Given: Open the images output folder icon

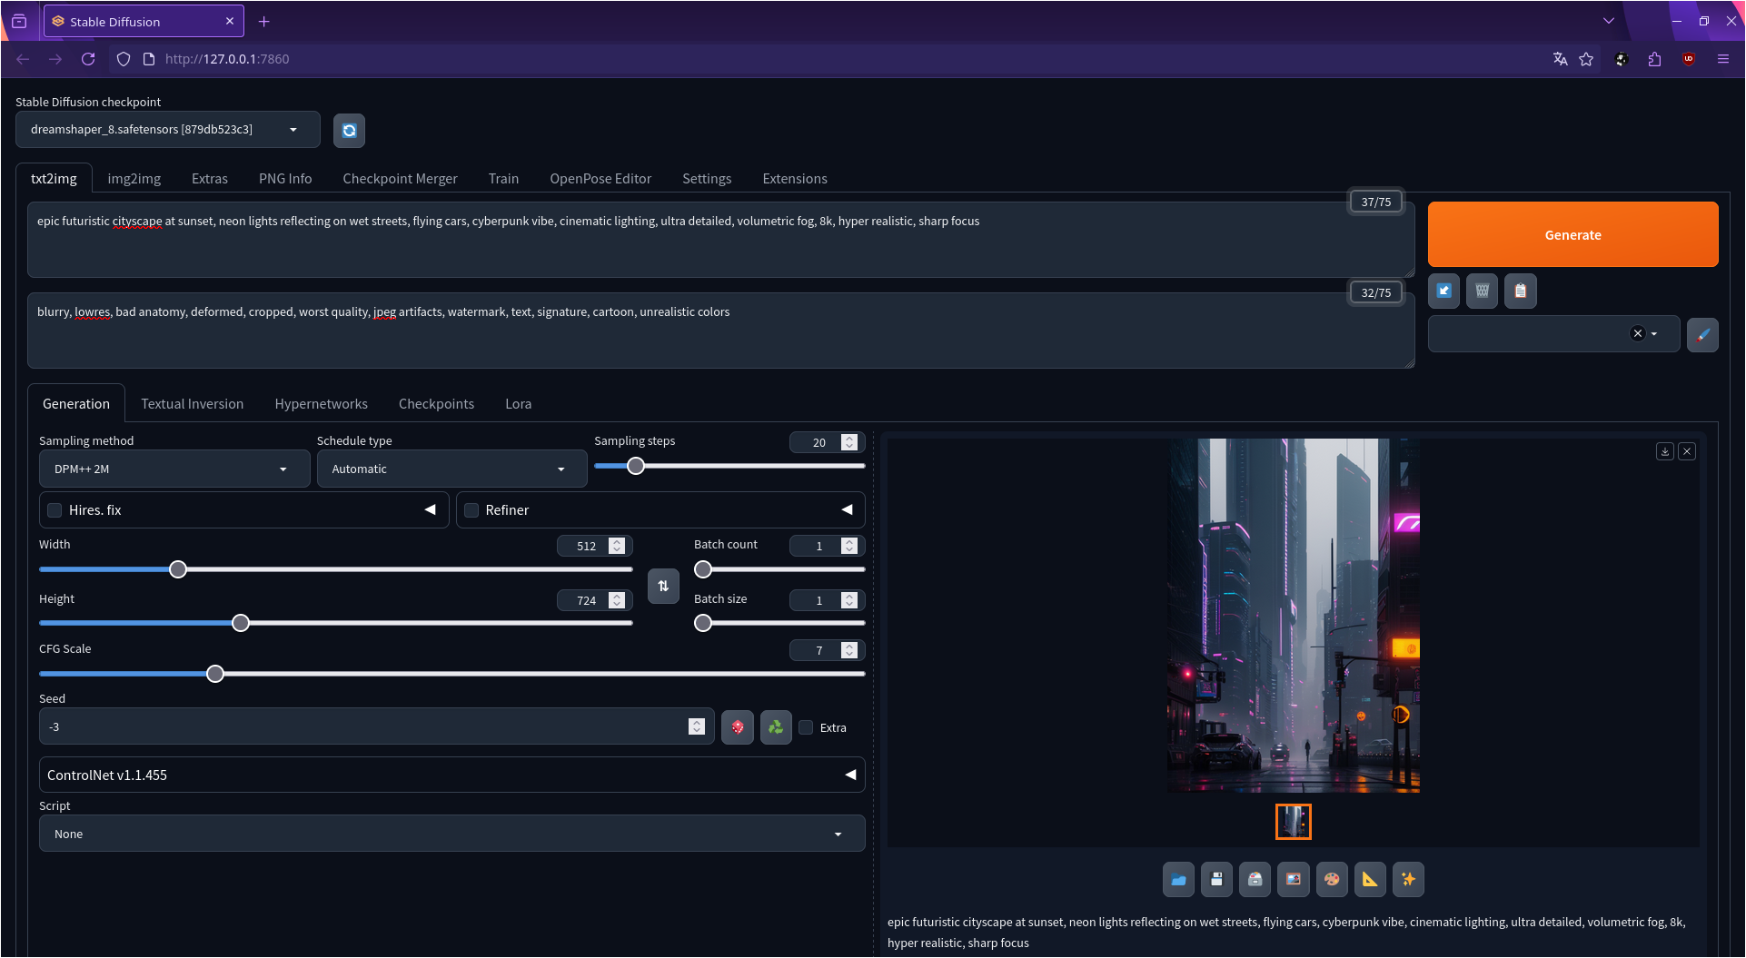Looking at the screenshot, I should (1178, 879).
